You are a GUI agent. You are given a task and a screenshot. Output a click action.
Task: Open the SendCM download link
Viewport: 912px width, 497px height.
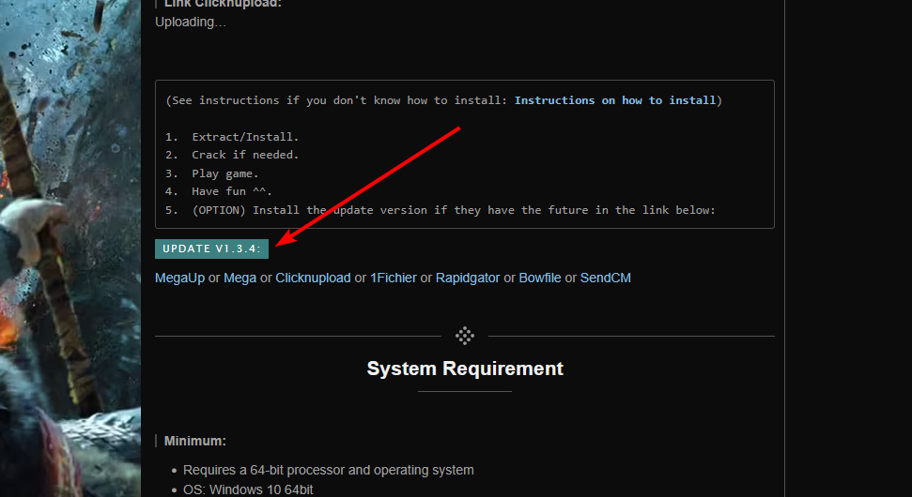tap(606, 278)
